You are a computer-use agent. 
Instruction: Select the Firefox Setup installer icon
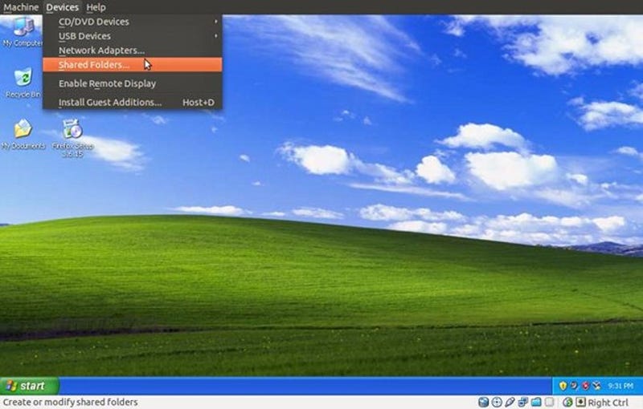(x=72, y=138)
